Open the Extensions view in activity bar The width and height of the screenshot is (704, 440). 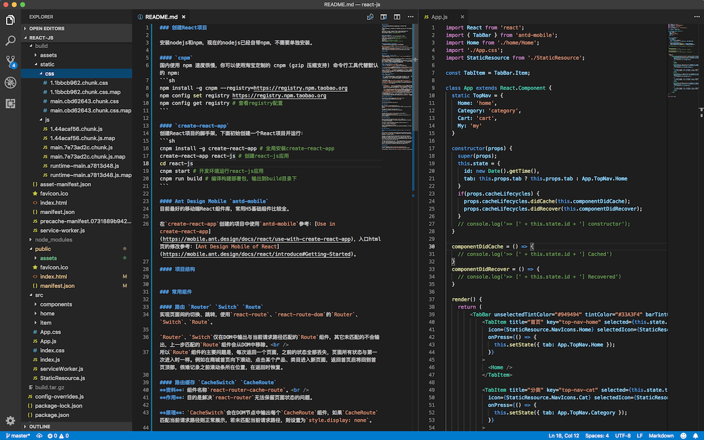pyautogui.click(x=10, y=103)
